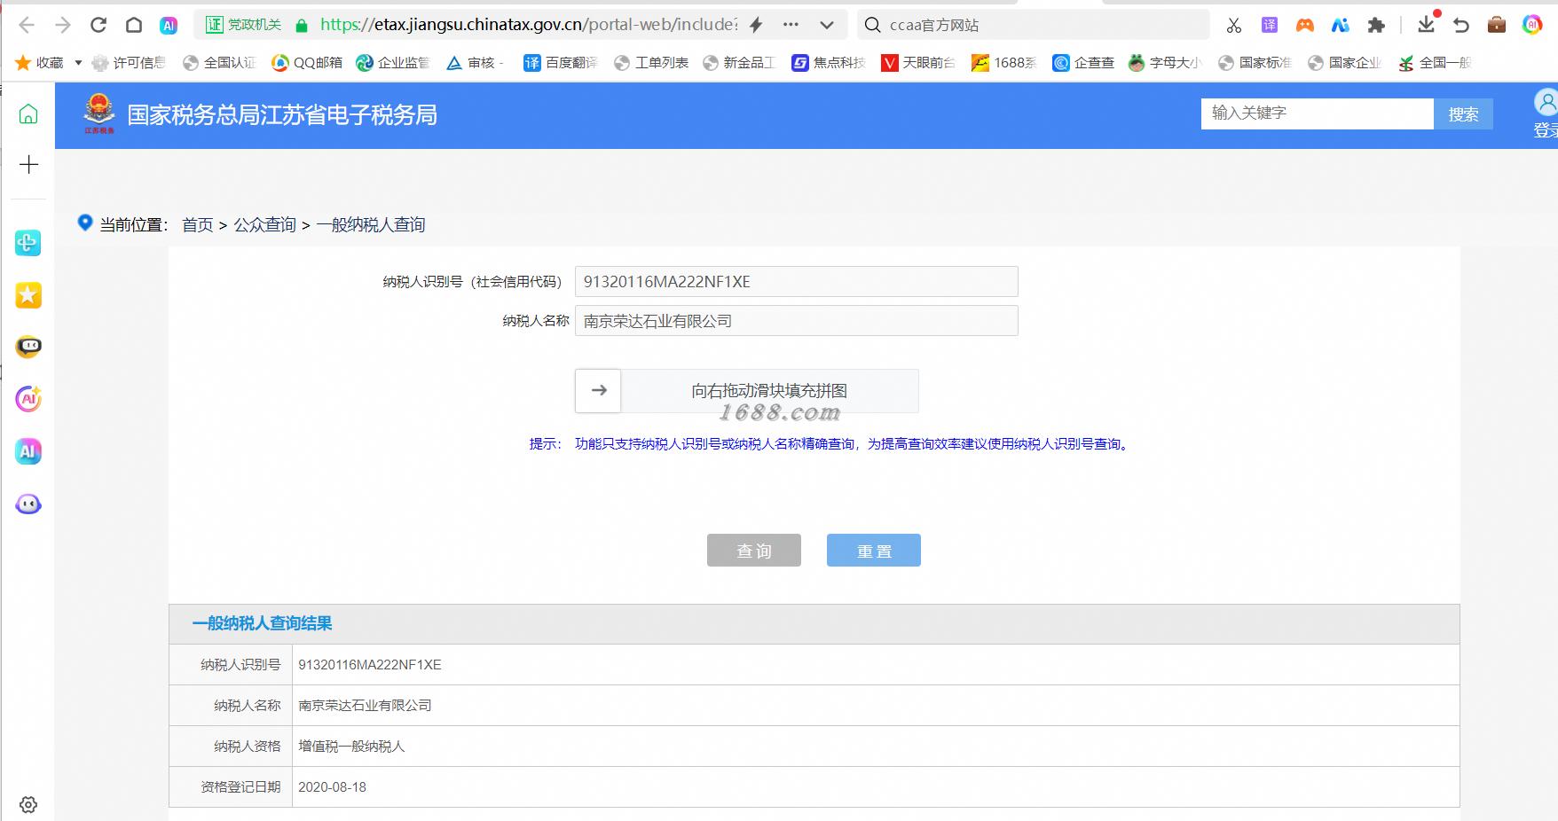1558x821 pixels.
Task: Click the 输入关键字 keyword search field
Action: (x=1317, y=113)
